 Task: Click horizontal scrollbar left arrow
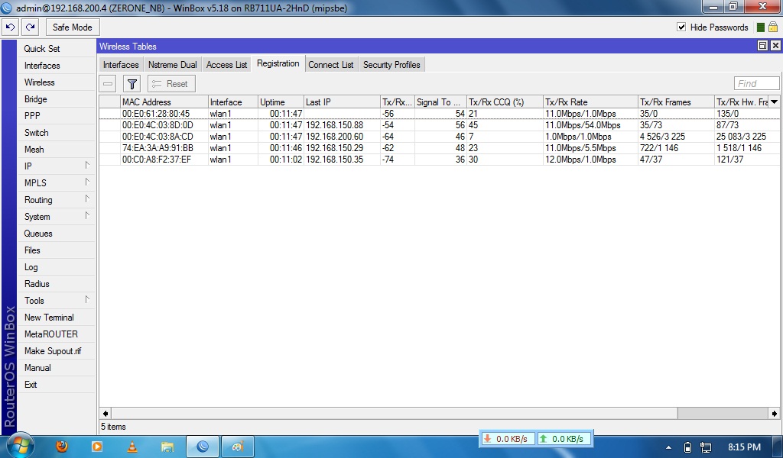coord(106,413)
